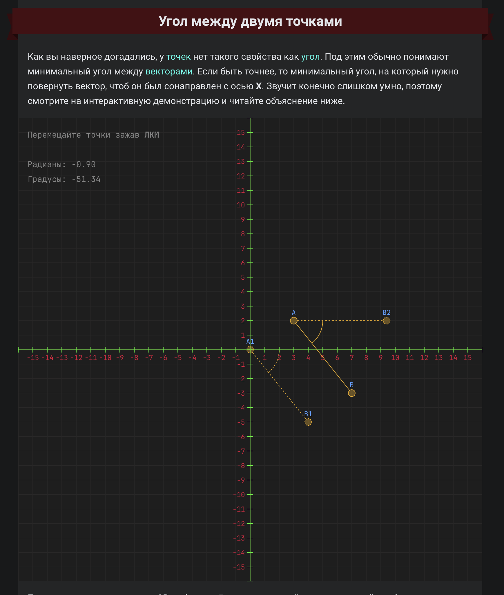Image resolution: width=504 pixels, height=595 pixels.
Task: Click the "векторами" hyperlink
Action: click(169, 72)
